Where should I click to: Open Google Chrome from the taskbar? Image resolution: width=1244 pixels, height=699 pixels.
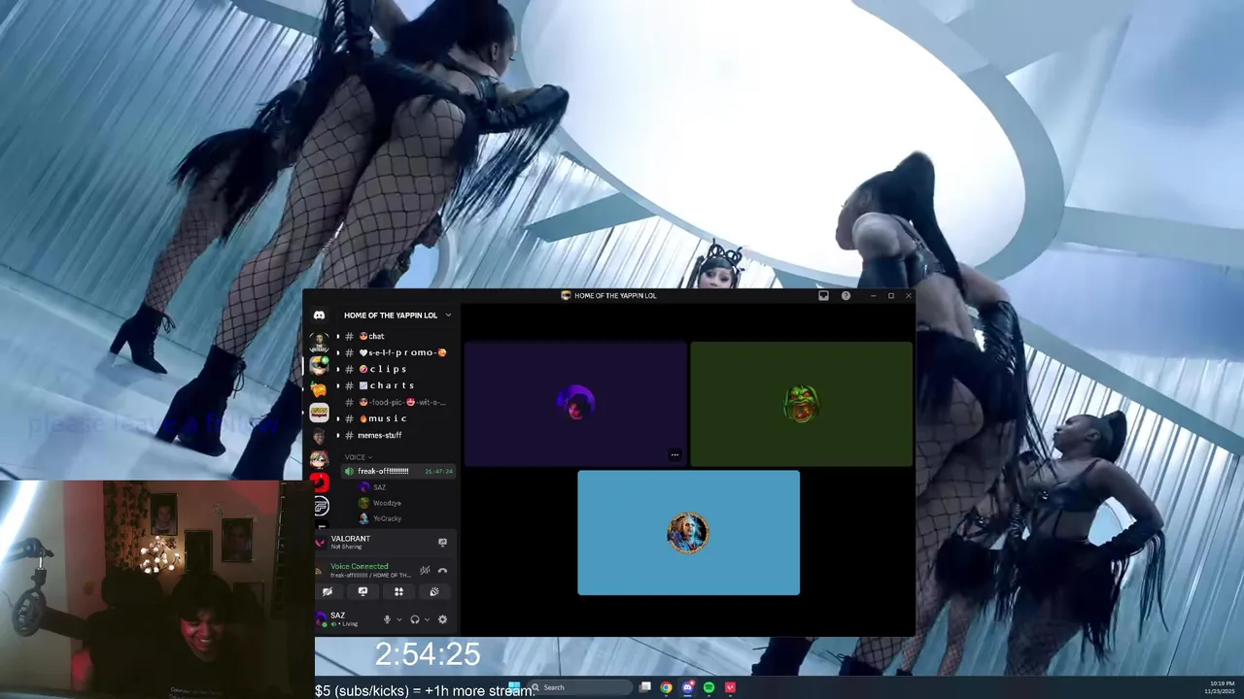tap(666, 687)
